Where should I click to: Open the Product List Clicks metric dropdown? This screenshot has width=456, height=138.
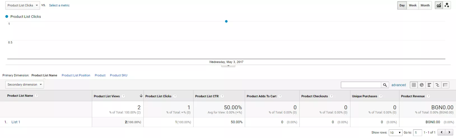pos(23,5)
